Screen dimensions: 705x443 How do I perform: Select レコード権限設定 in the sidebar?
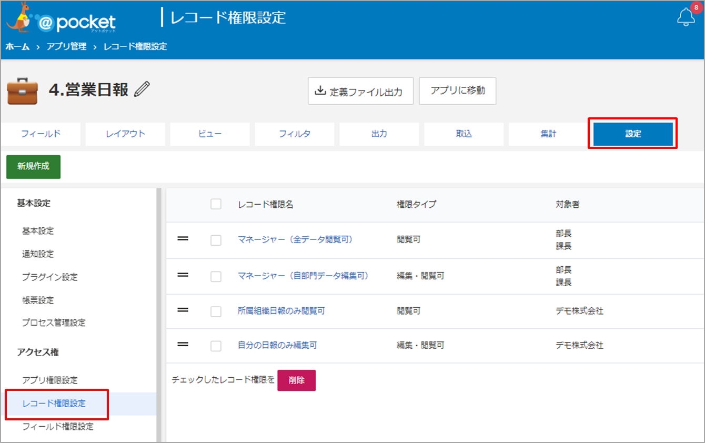[x=54, y=404]
